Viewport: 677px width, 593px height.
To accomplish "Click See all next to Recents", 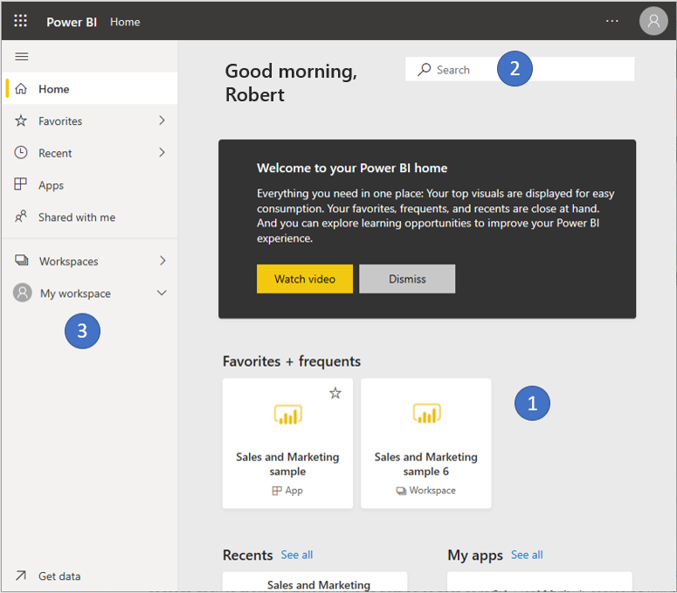I will point(297,555).
